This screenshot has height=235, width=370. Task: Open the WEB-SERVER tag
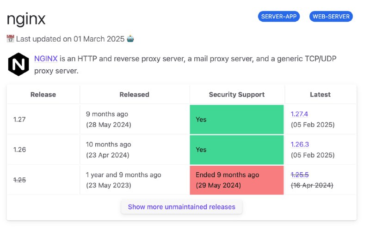[x=331, y=17]
